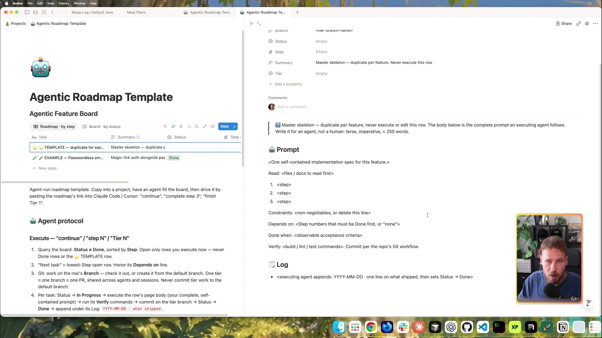Favorite the page with star icon
The width and height of the screenshot is (602, 338).
[x=587, y=23]
